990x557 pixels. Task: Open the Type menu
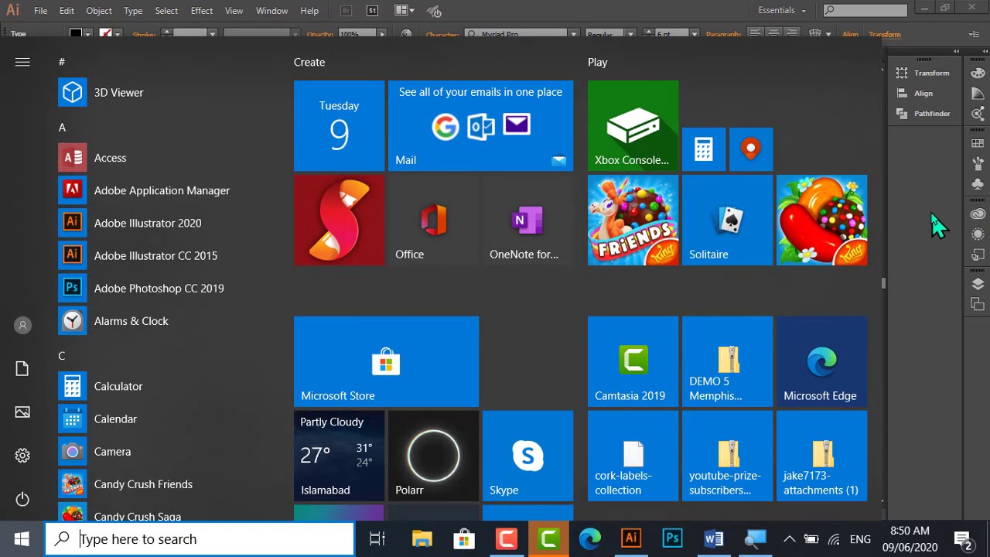[x=133, y=11]
